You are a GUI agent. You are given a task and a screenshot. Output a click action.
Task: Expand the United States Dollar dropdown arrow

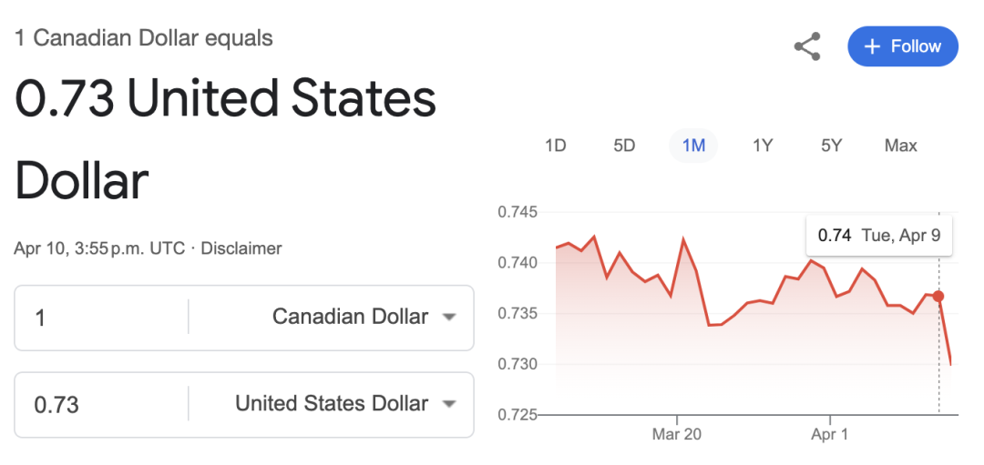[448, 404]
